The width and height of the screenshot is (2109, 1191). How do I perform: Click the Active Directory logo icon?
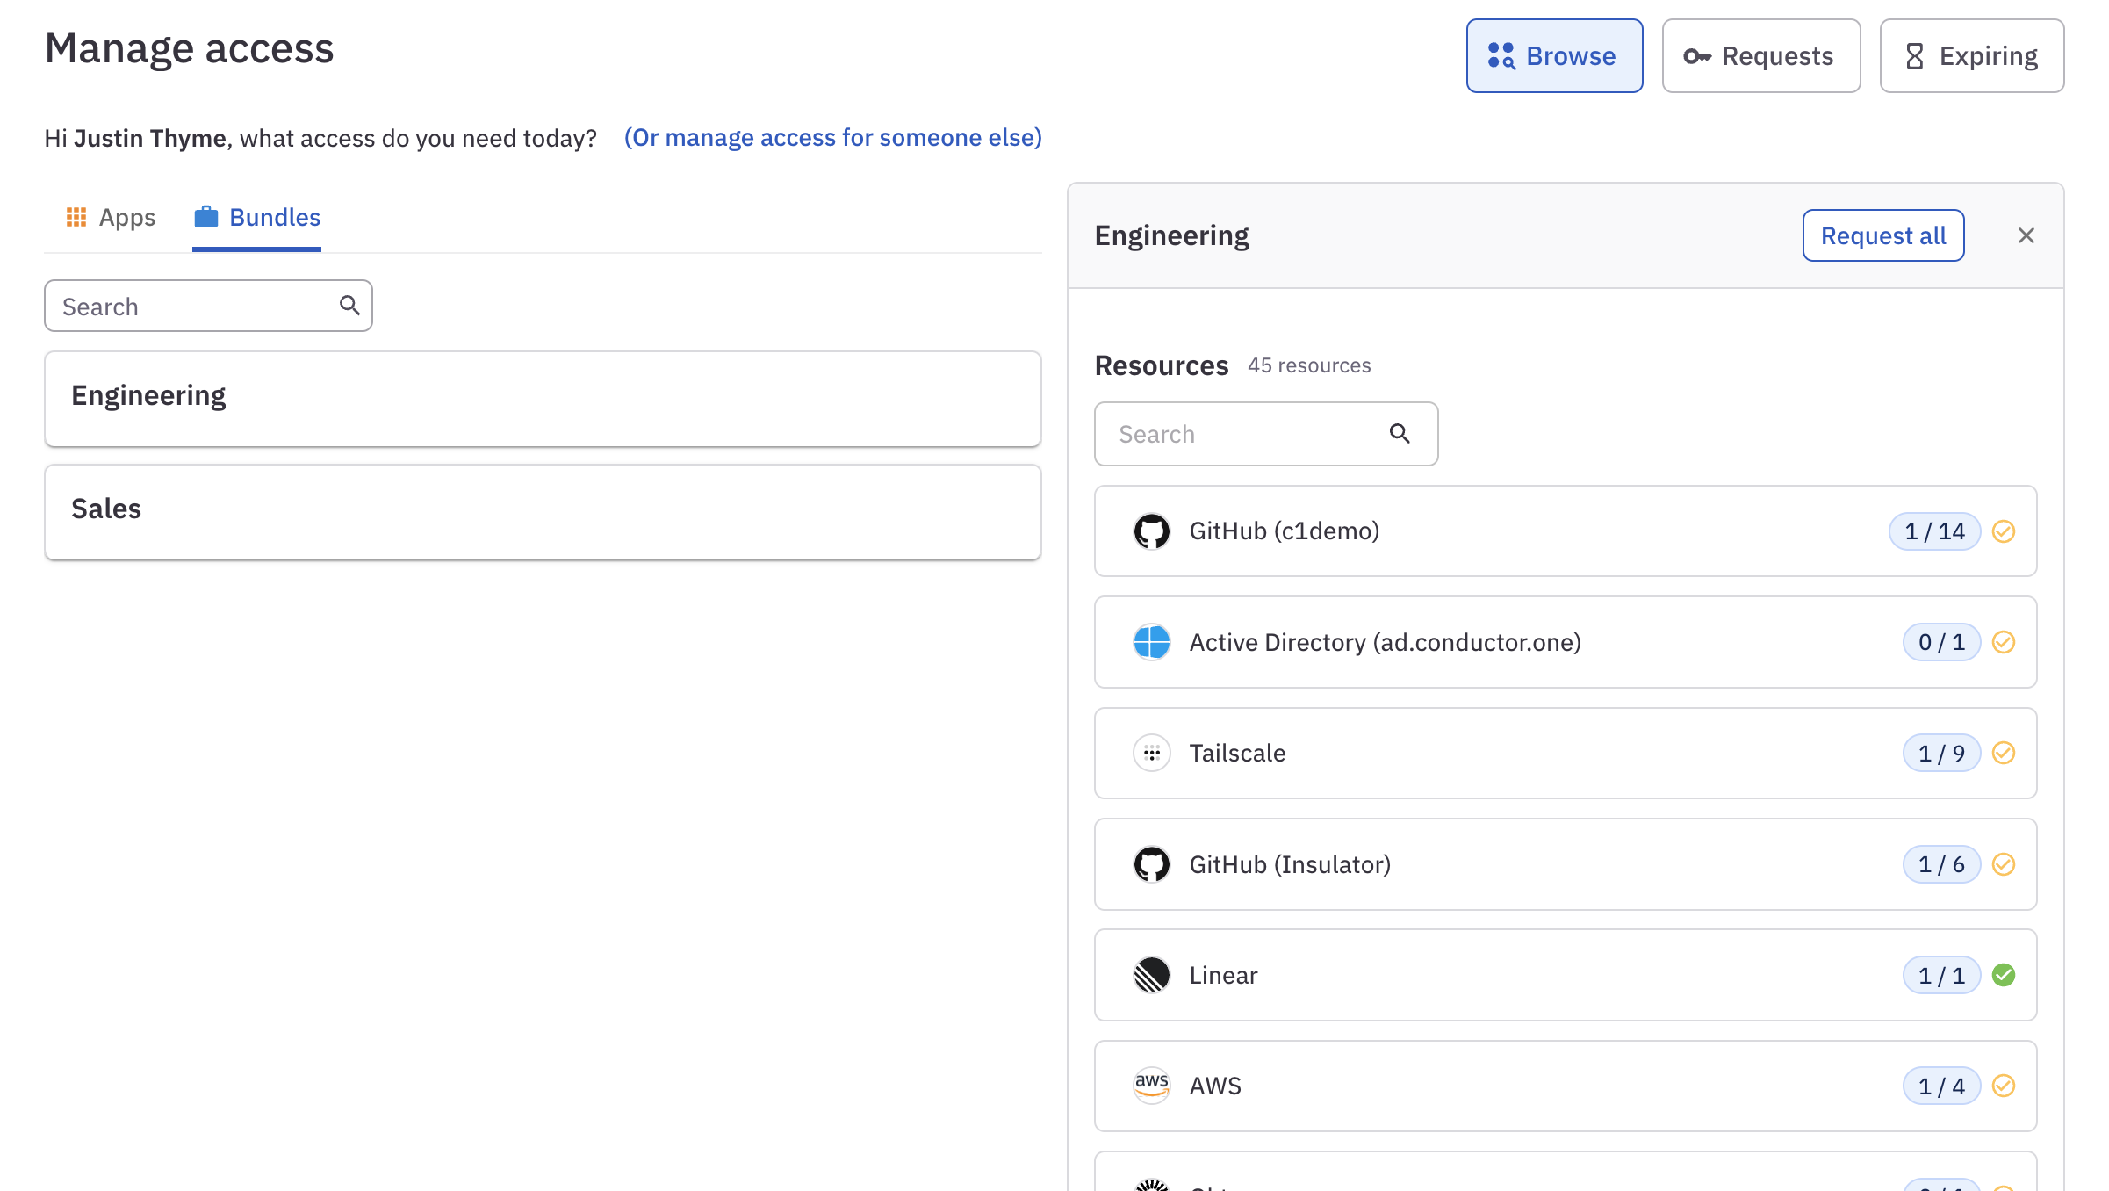coord(1152,642)
